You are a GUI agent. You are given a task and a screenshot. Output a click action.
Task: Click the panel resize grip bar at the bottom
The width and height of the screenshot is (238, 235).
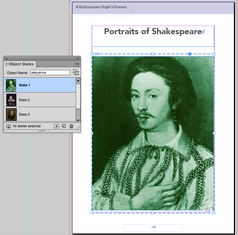click(x=42, y=131)
